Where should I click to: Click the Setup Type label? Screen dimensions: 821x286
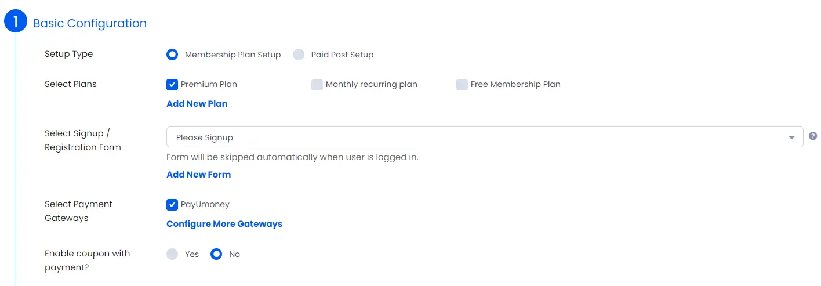[69, 54]
